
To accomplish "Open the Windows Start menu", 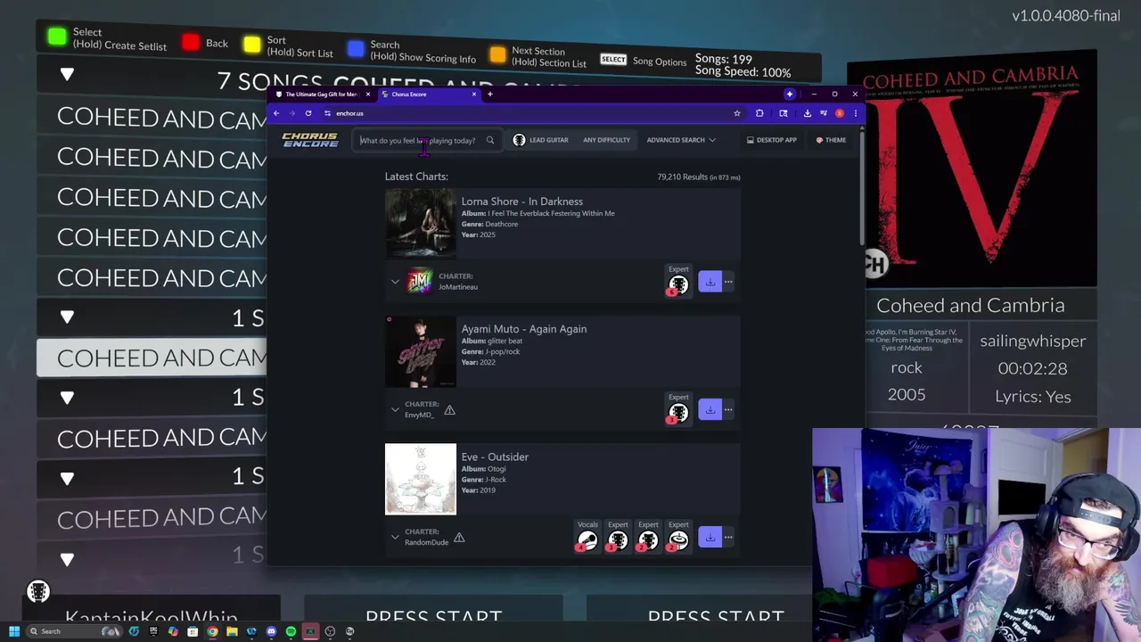I will [14, 631].
